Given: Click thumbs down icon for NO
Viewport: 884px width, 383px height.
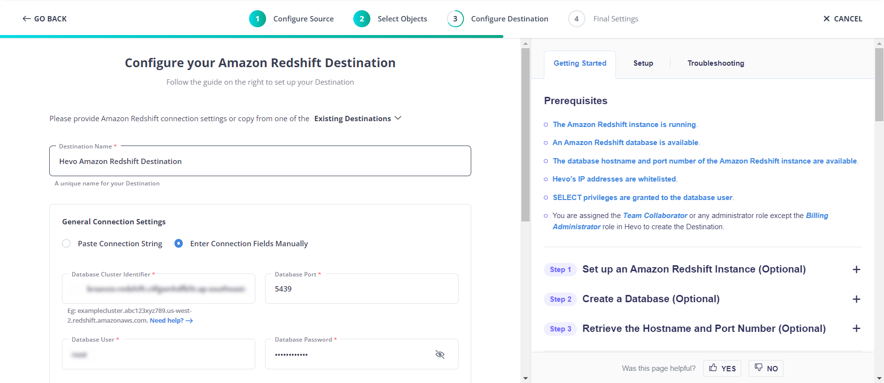Looking at the screenshot, I should click(x=759, y=367).
